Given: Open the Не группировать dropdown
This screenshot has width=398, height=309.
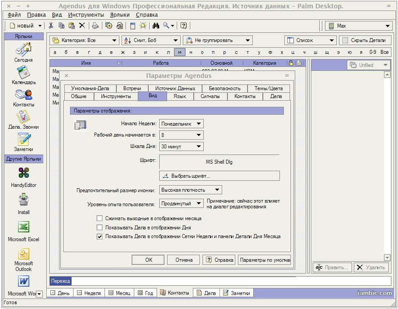Looking at the screenshot, I should click(218, 40).
